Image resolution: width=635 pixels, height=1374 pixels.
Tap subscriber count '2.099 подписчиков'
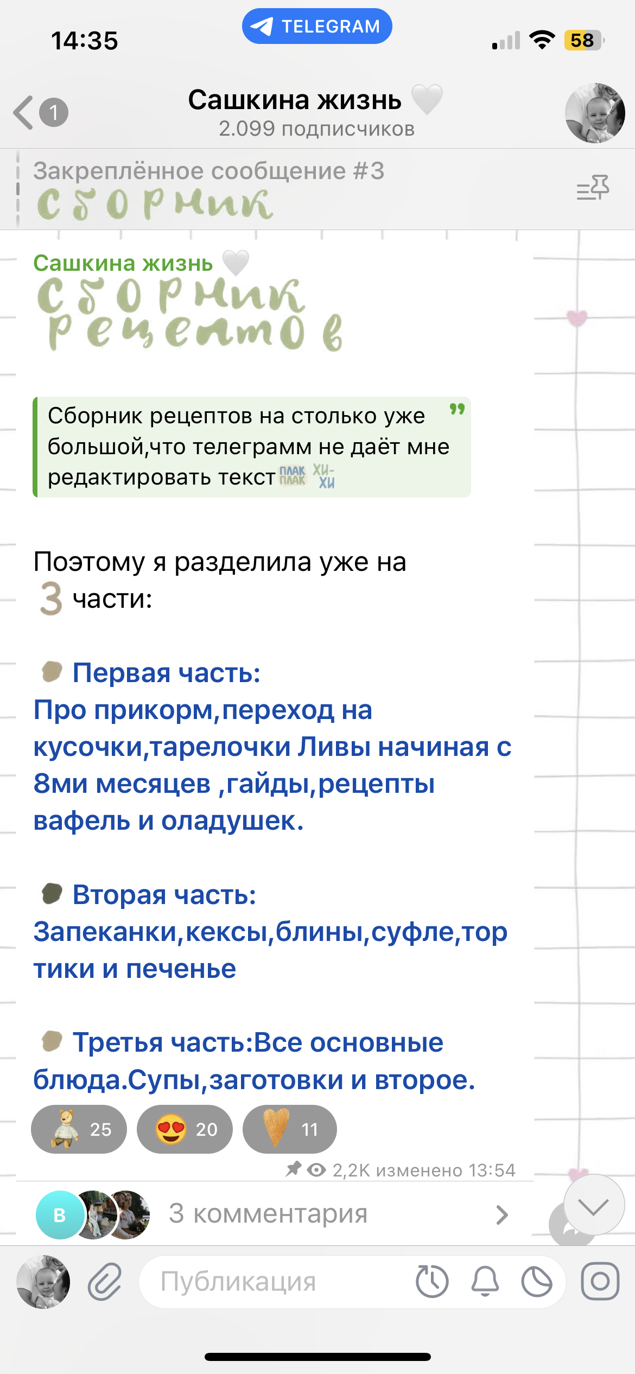tap(317, 129)
